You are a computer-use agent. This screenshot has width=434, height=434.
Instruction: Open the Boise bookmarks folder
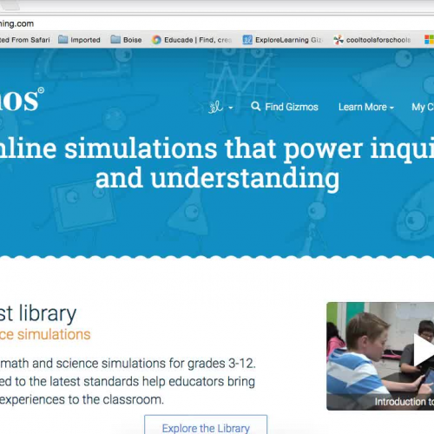pyautogui.click(x=126, y=40)
